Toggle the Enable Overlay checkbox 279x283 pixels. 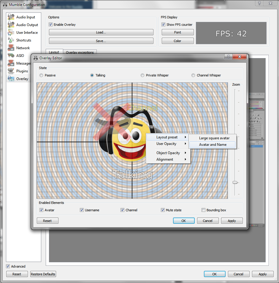tap(51, 25)
